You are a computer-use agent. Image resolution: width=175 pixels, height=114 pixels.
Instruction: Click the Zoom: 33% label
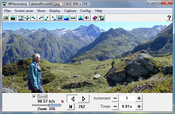point(46,109)
